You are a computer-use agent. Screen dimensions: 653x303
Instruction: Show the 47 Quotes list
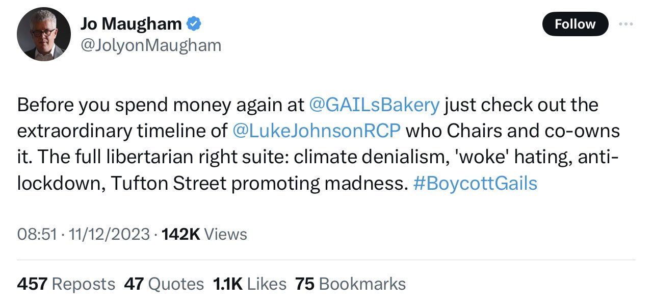[x=164, y=284]
